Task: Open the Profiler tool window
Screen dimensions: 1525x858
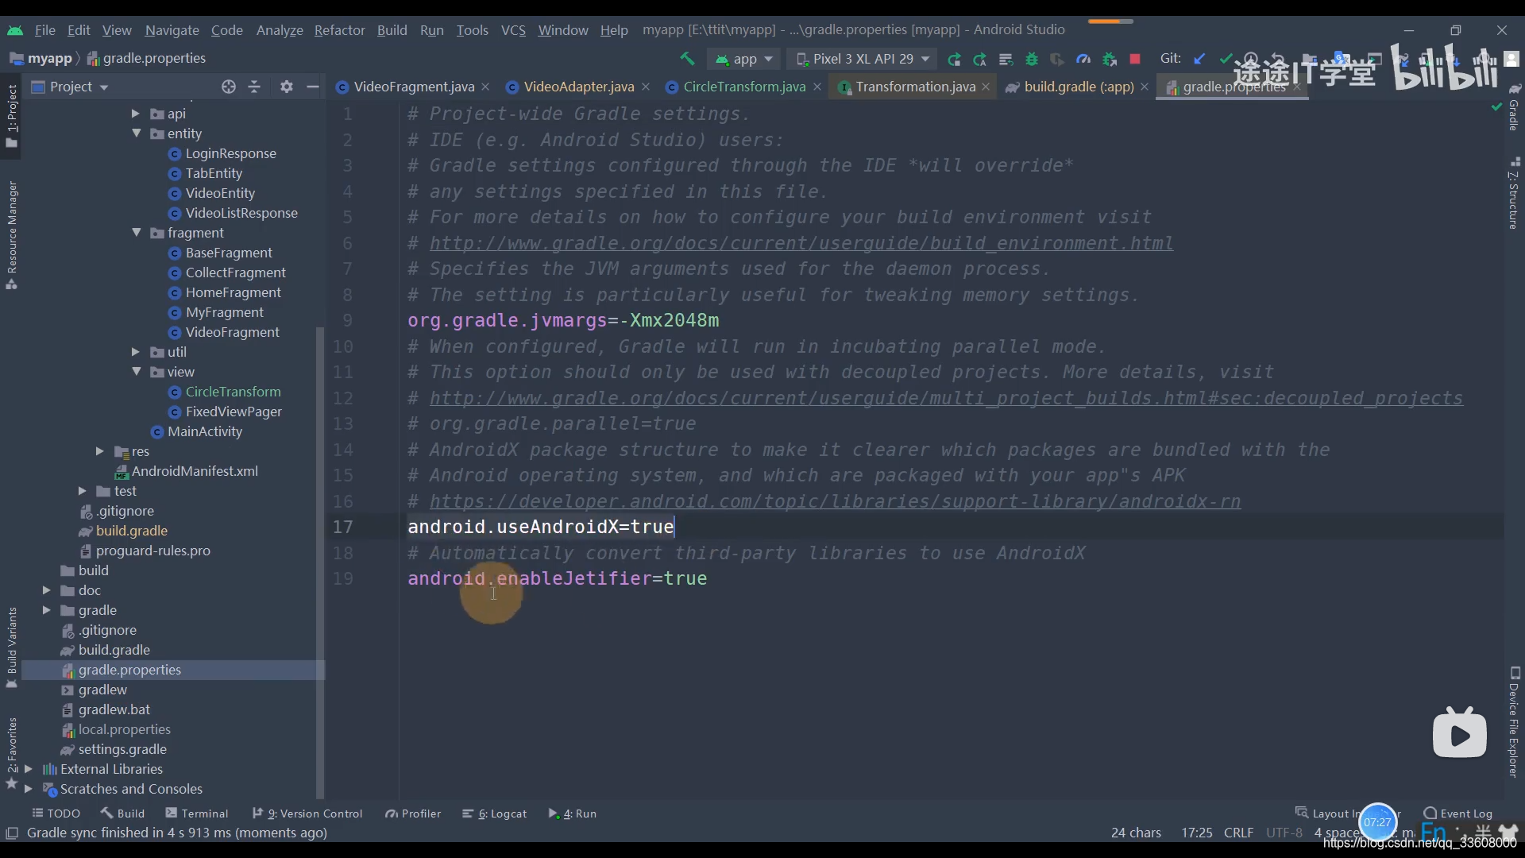Action: click(413, 814)
